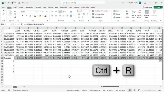
Task: Open Analyze Data tool
Action: click(147, 14)
